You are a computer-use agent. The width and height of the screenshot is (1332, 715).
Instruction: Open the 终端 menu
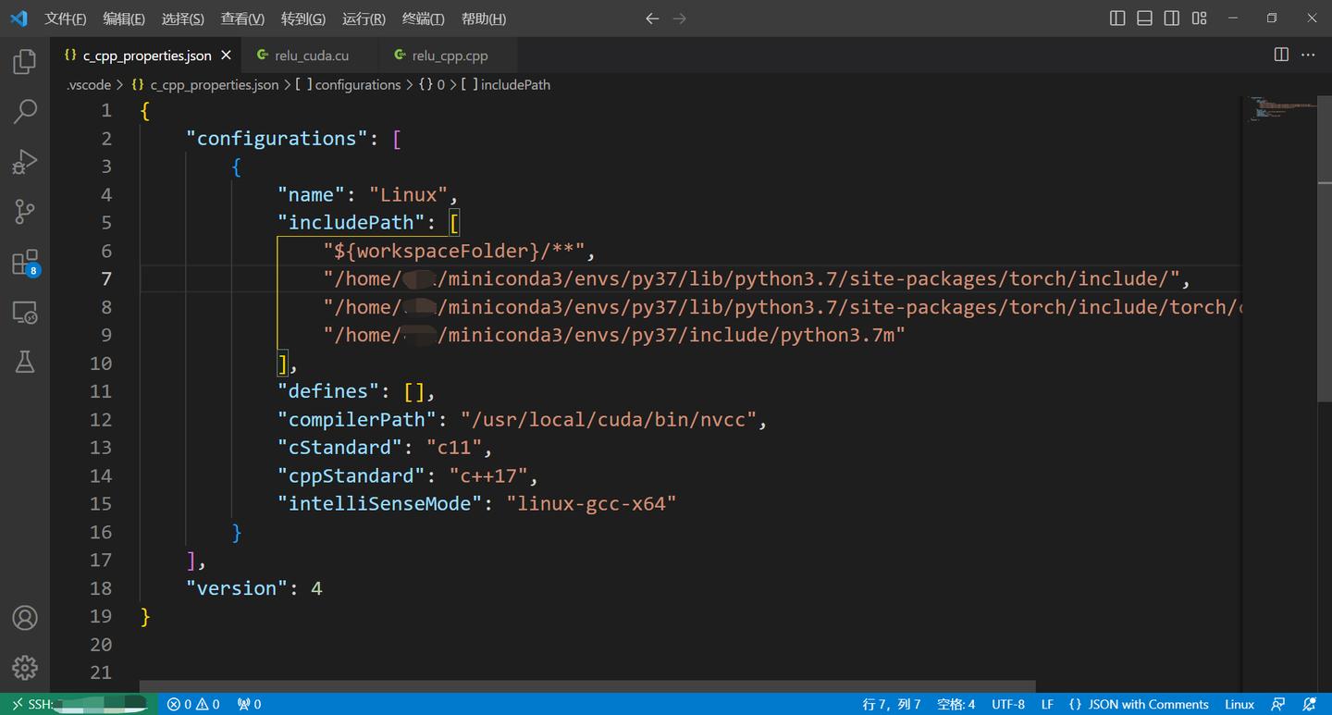423,18
